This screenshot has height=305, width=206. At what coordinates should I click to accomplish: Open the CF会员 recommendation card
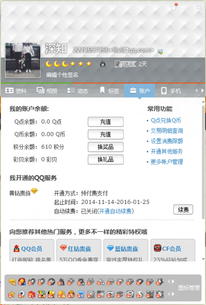pyautogui.click(x=173, y=250)
